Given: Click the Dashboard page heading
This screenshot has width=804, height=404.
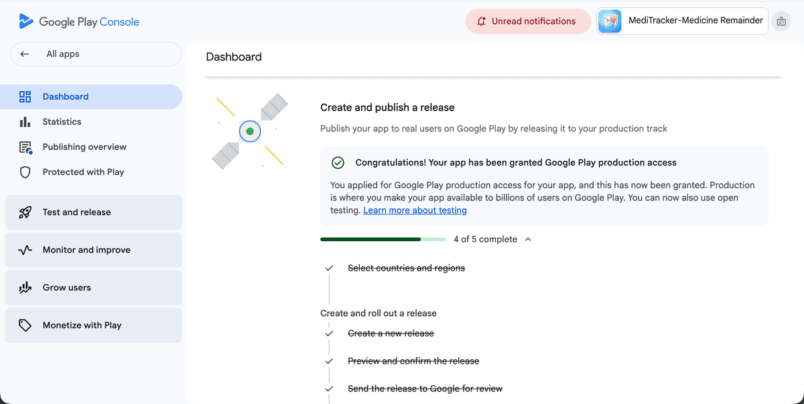Looking at the screenshot, I should tap(234, 57).
